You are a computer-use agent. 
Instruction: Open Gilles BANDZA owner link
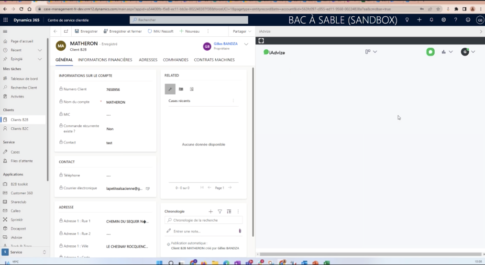point(225,44)
